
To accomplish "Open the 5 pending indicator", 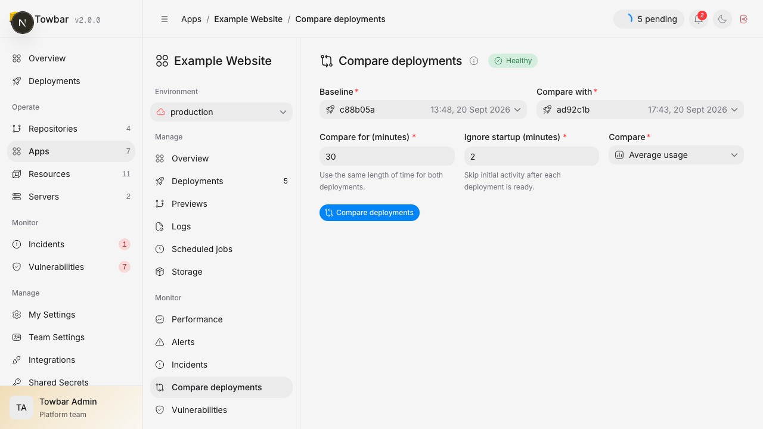I will [649, 19].
